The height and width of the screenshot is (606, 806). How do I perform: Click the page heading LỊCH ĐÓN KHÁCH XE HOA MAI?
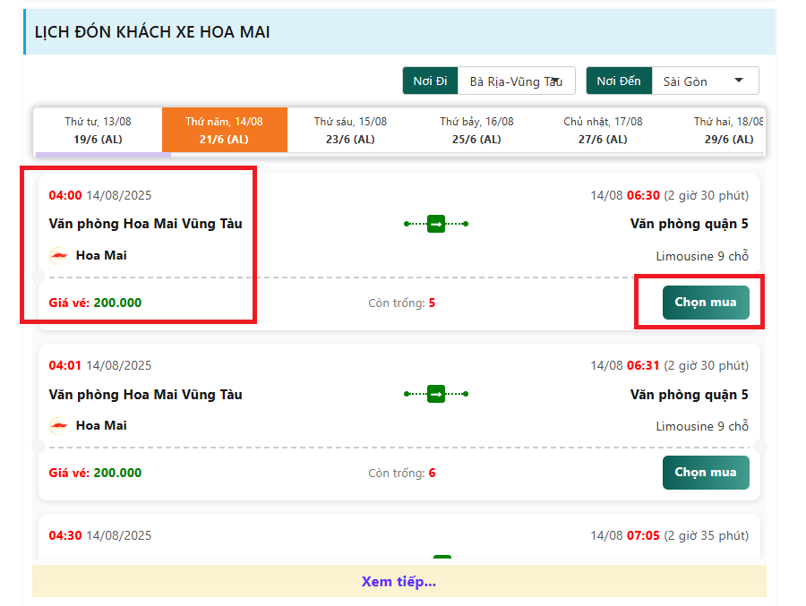[152, 32]
